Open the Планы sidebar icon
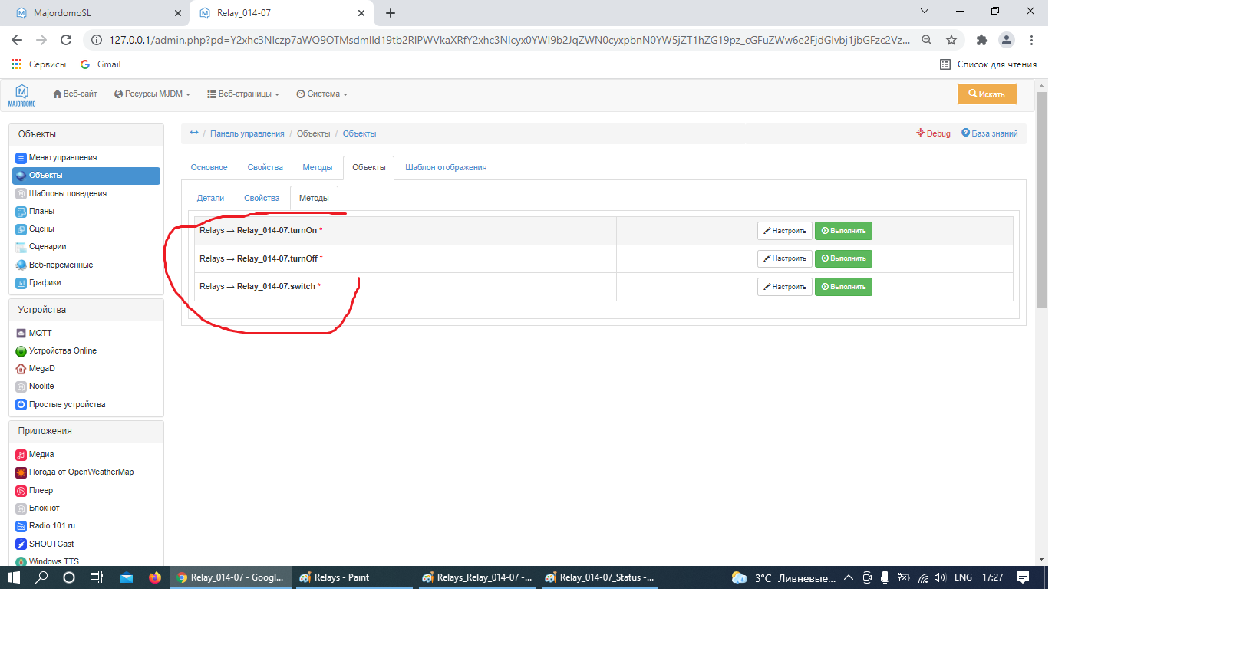 (x=21, y=212)
